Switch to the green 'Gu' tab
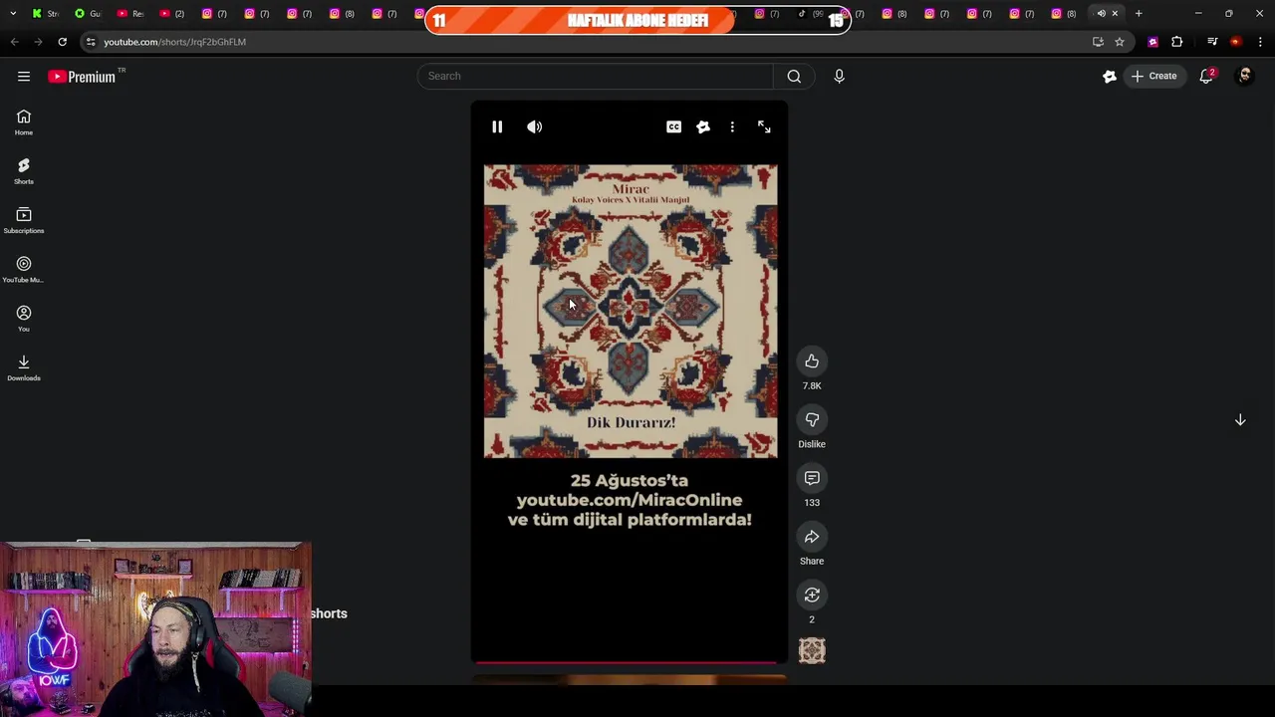This screenshot has width=1275, height=717. (x=88, y=13)
